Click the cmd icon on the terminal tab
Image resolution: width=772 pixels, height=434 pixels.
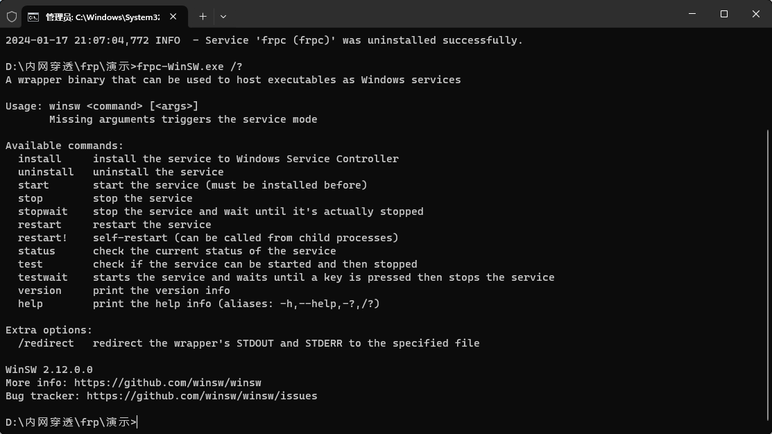point(33,17)
